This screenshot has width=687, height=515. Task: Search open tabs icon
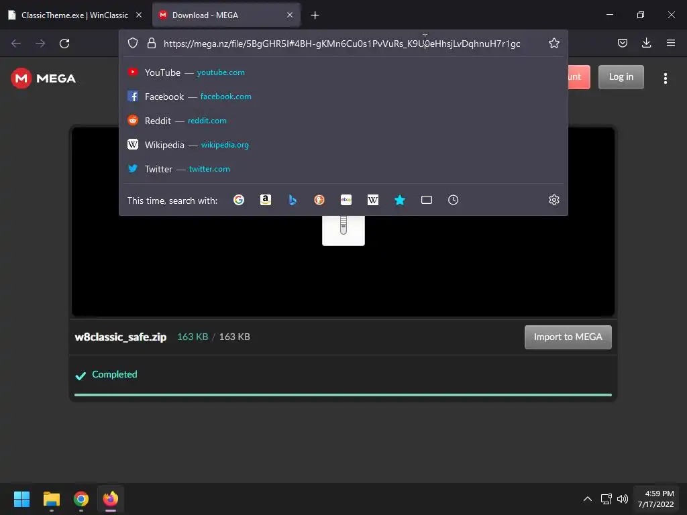click(426, 200)
